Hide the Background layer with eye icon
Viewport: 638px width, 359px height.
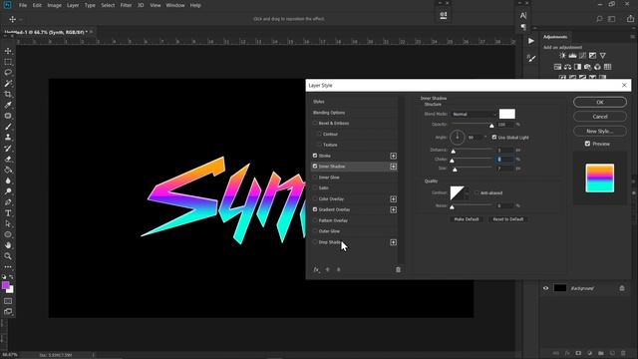click(x=545, y=288)
